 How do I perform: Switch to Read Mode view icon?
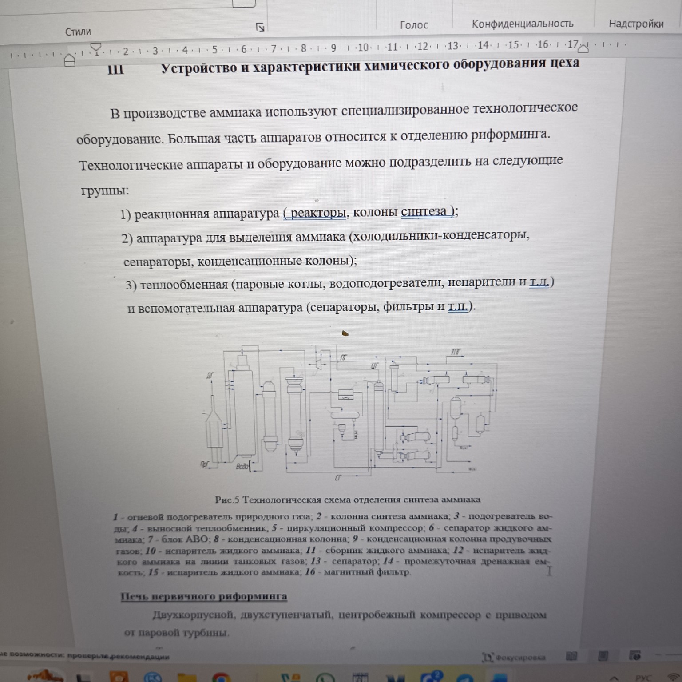(x=571, y=656)
